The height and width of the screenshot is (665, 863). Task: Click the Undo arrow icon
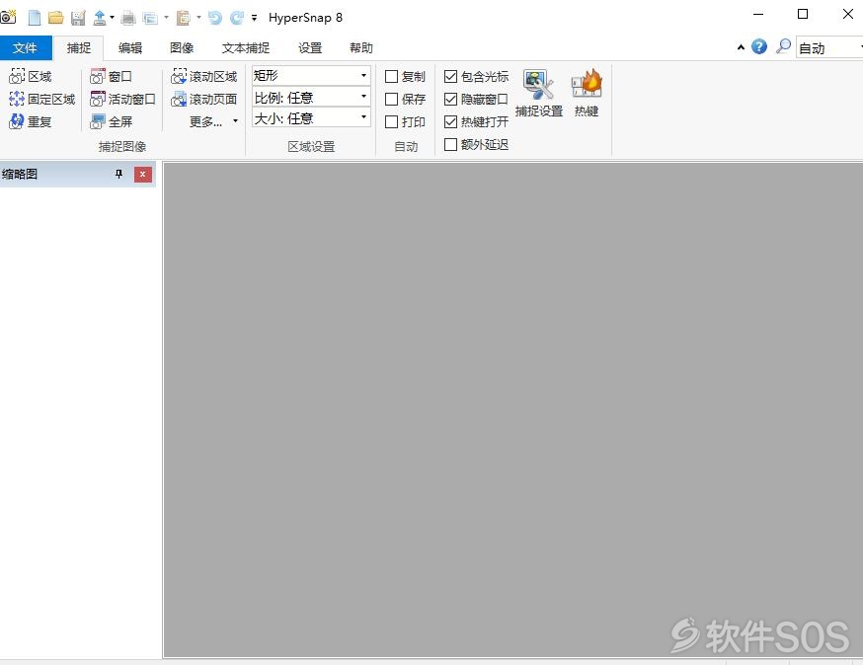215,18
